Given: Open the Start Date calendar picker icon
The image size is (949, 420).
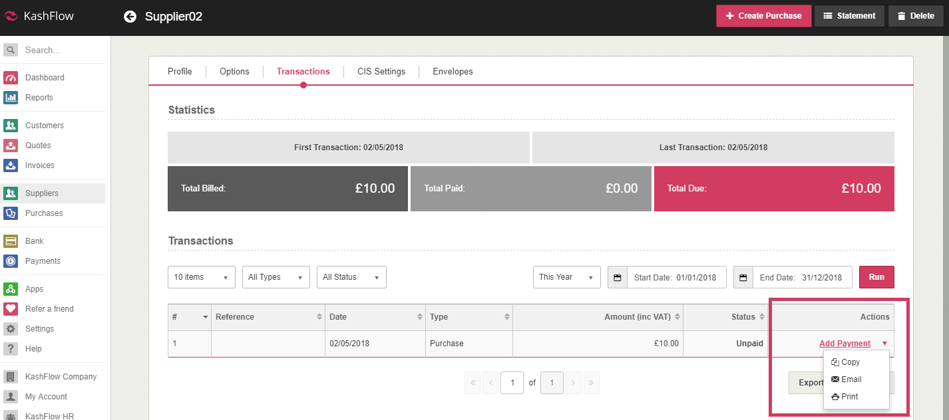Looking at the screenshot, I should click(x=618, y=277).
